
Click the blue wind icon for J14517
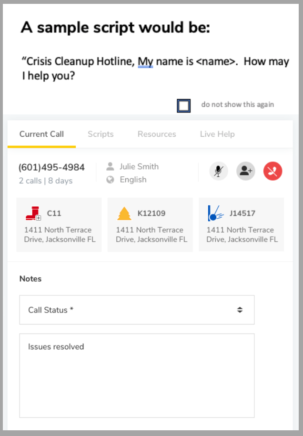pos(216,213)
